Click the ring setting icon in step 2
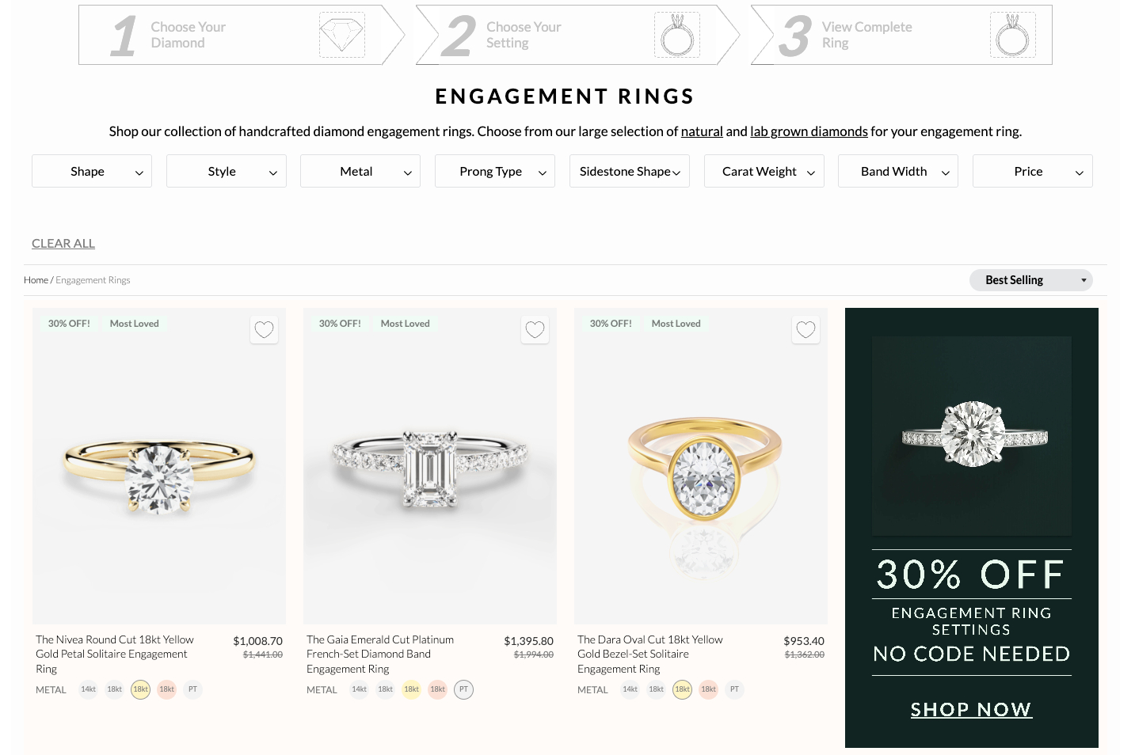1135x755 pixels. tap(677, 35)
